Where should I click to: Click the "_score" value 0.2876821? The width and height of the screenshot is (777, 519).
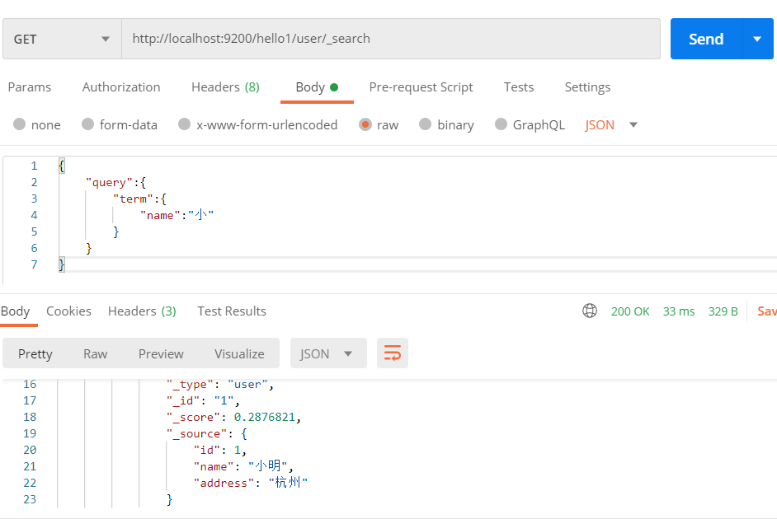coord(265,417)
